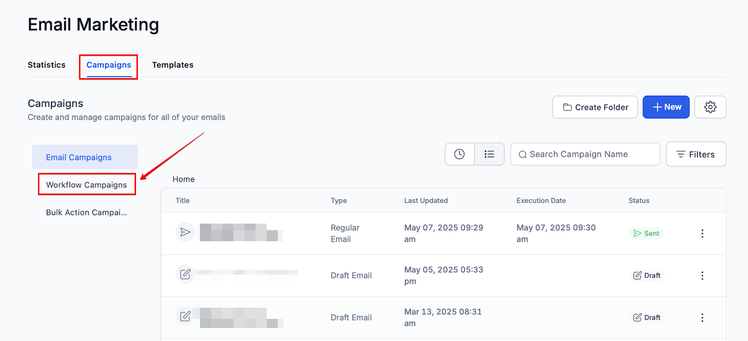Open Workflow Campaigns in the sidebar
The image size is (748, 341).
click(x=86, y=185)
